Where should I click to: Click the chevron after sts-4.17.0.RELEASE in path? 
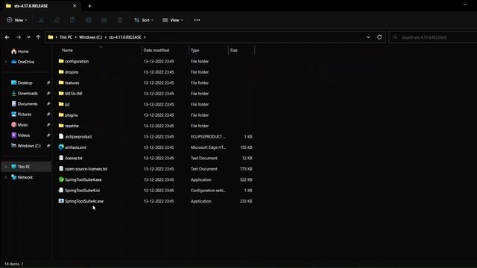pyautogui.click(x=145, y=37)
